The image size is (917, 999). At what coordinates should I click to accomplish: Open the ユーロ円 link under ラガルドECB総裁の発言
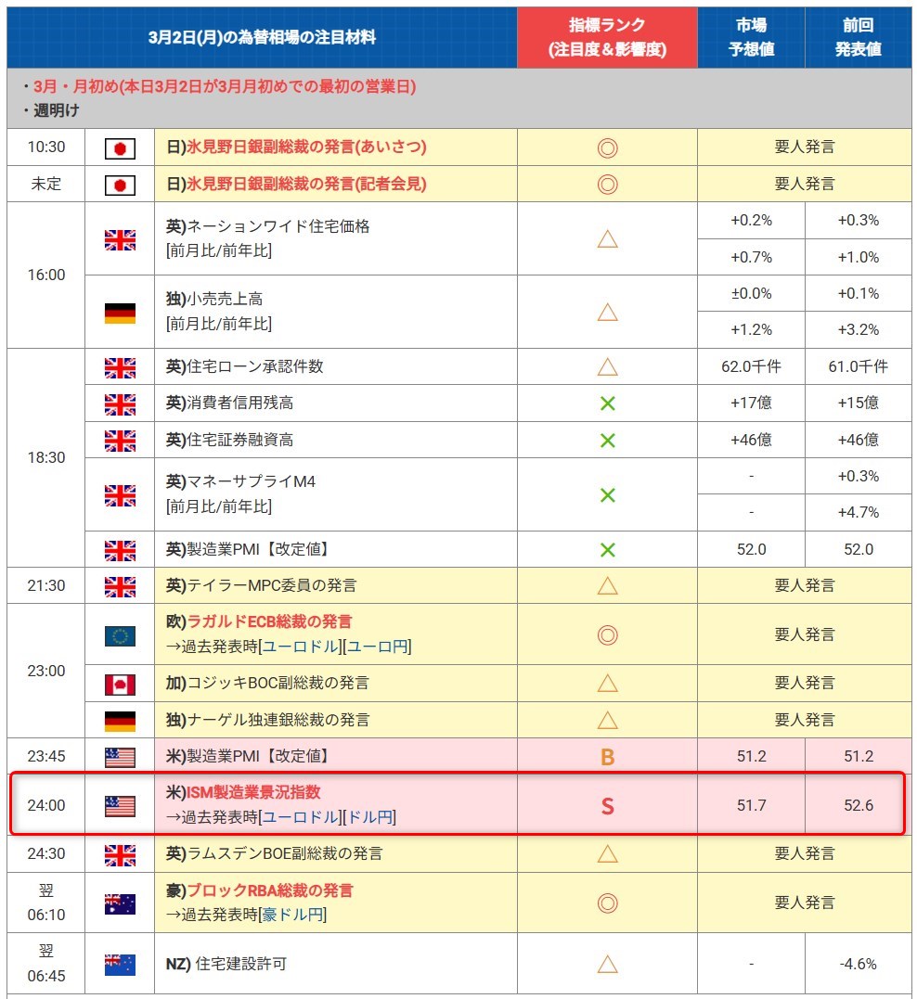coord(380,647)
